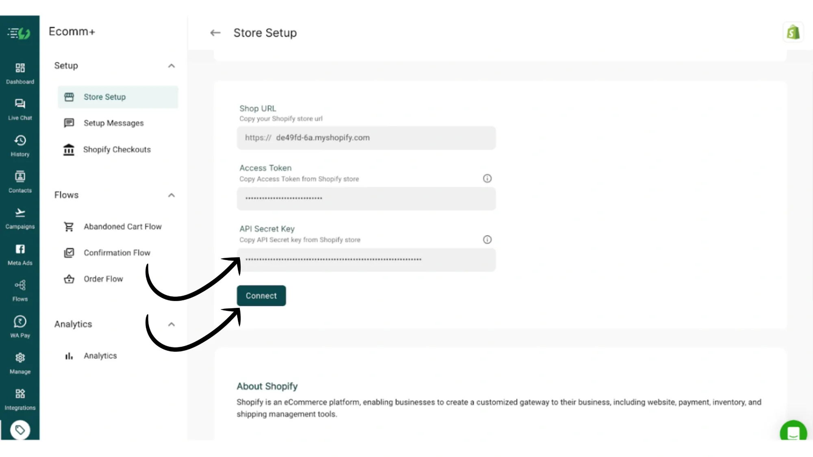
Task: Open the Meta Ads section
Action: [x=20, y=253]
